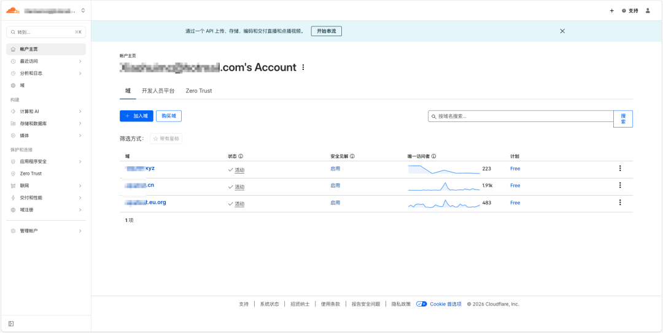The width and height of the screenshot is (663, 333).
Task: Expand the 存储和数据库 chevron
Action: pos(80,124)
